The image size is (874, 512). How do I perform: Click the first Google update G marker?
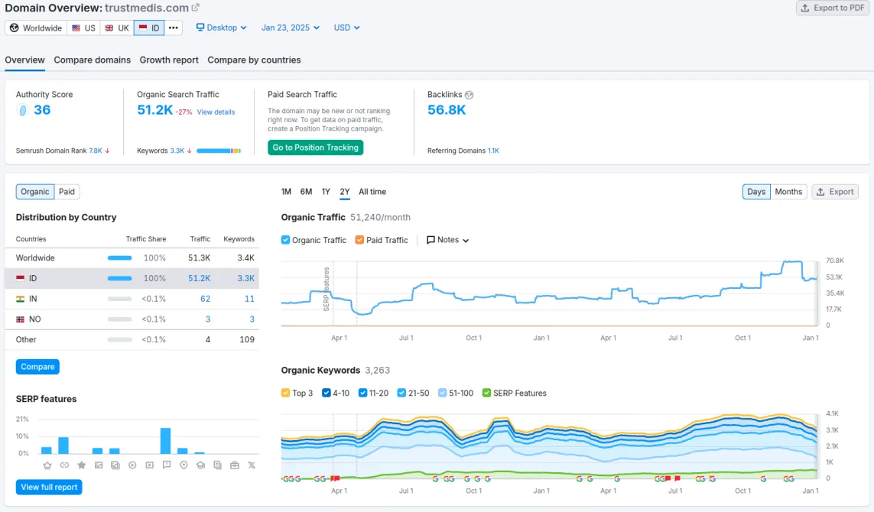(285, 478)
